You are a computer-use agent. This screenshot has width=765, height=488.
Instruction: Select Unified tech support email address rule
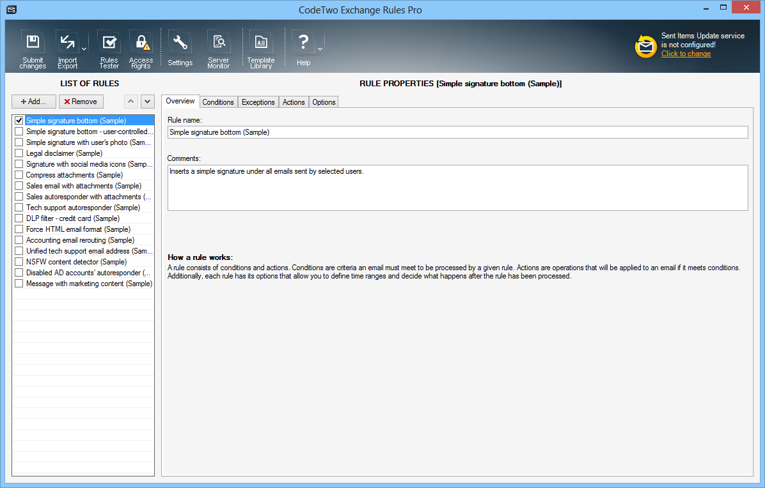90,251
